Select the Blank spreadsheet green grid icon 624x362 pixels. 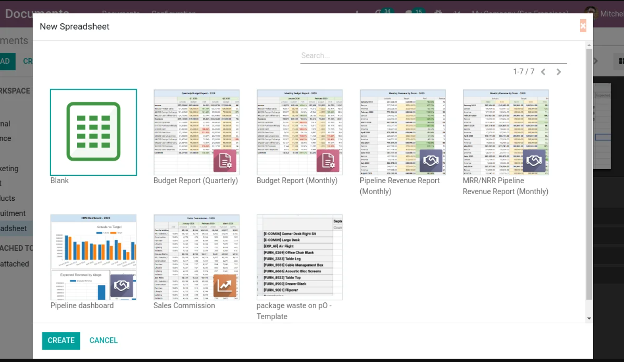pyautogui.click(x=93, y=132)
